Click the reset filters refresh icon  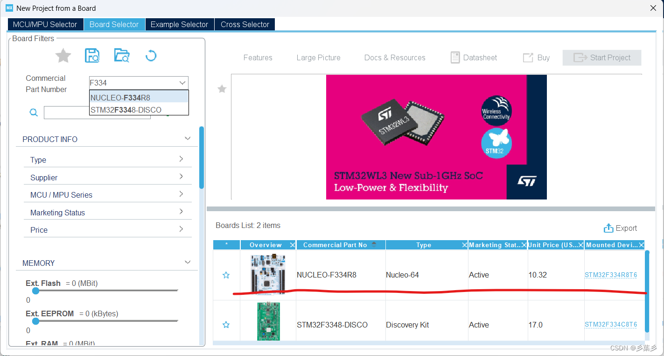coord(151,56)
